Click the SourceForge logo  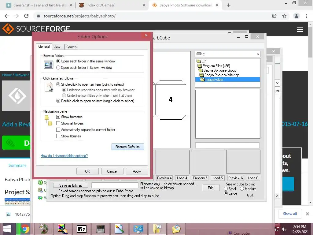pyautogui.click(x=36, y=29)
